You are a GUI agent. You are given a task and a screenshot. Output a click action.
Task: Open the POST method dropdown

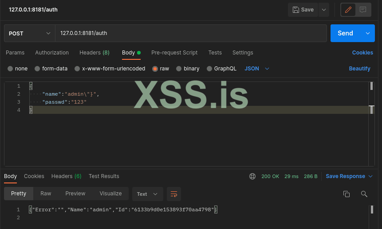point(29,33)
